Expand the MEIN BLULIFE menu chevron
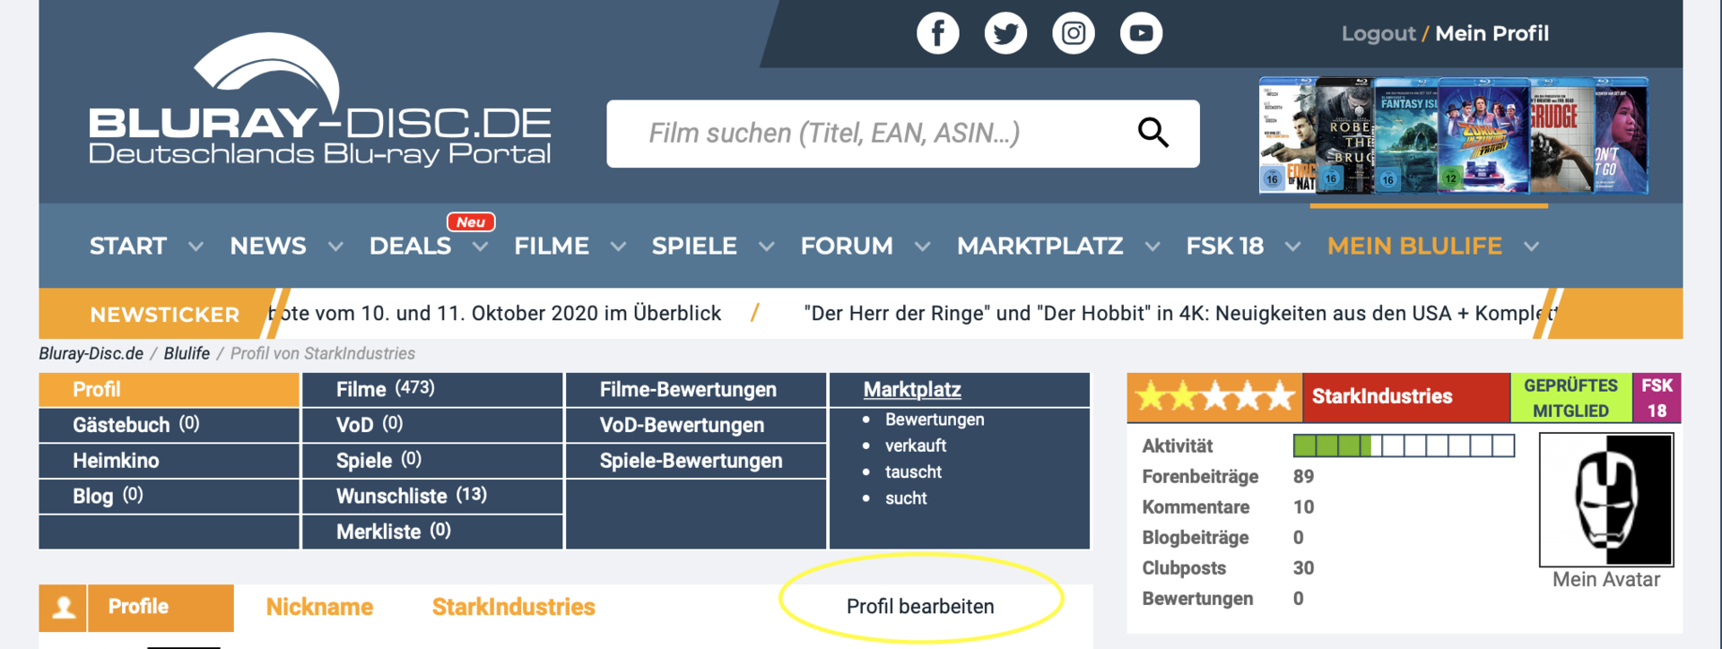The width and height of the screenshot is (1722, 649). 1531,247
